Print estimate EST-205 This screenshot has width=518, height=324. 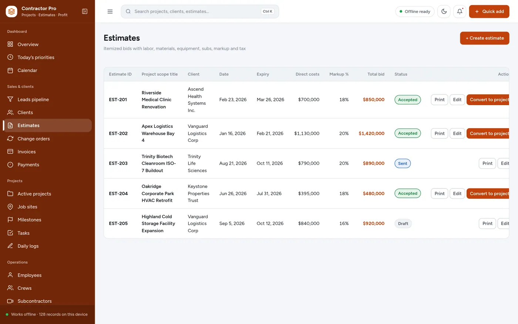[x=487, y=224]
